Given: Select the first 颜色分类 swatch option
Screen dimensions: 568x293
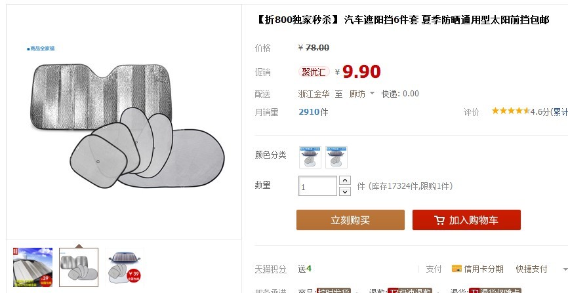Looking at the screenshot, I should 310,157.
